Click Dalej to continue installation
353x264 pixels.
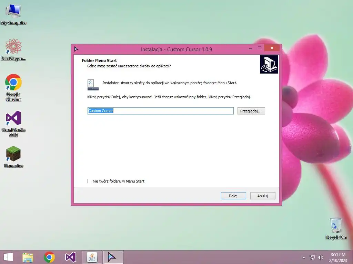point(233,196)
